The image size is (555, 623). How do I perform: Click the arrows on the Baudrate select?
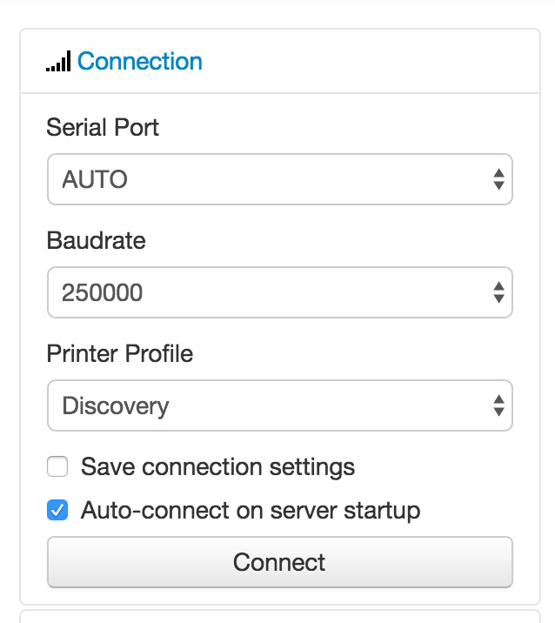click(498, 292)
